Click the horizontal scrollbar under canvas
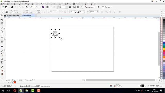 click(x=121, y=80)
